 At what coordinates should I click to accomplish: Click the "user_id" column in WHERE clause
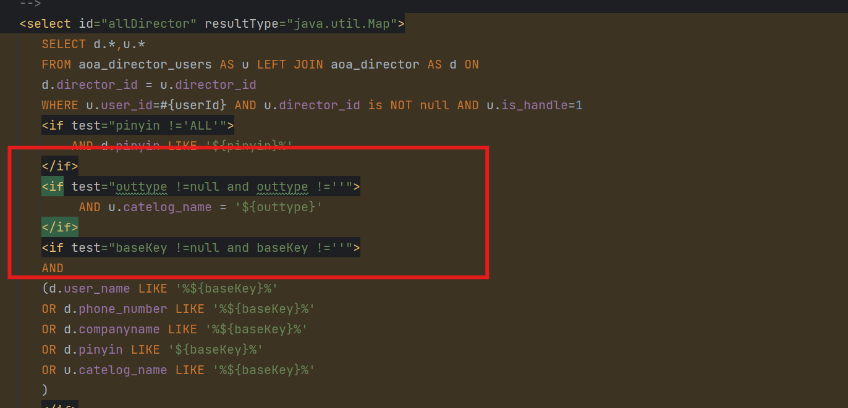point(127,106)
